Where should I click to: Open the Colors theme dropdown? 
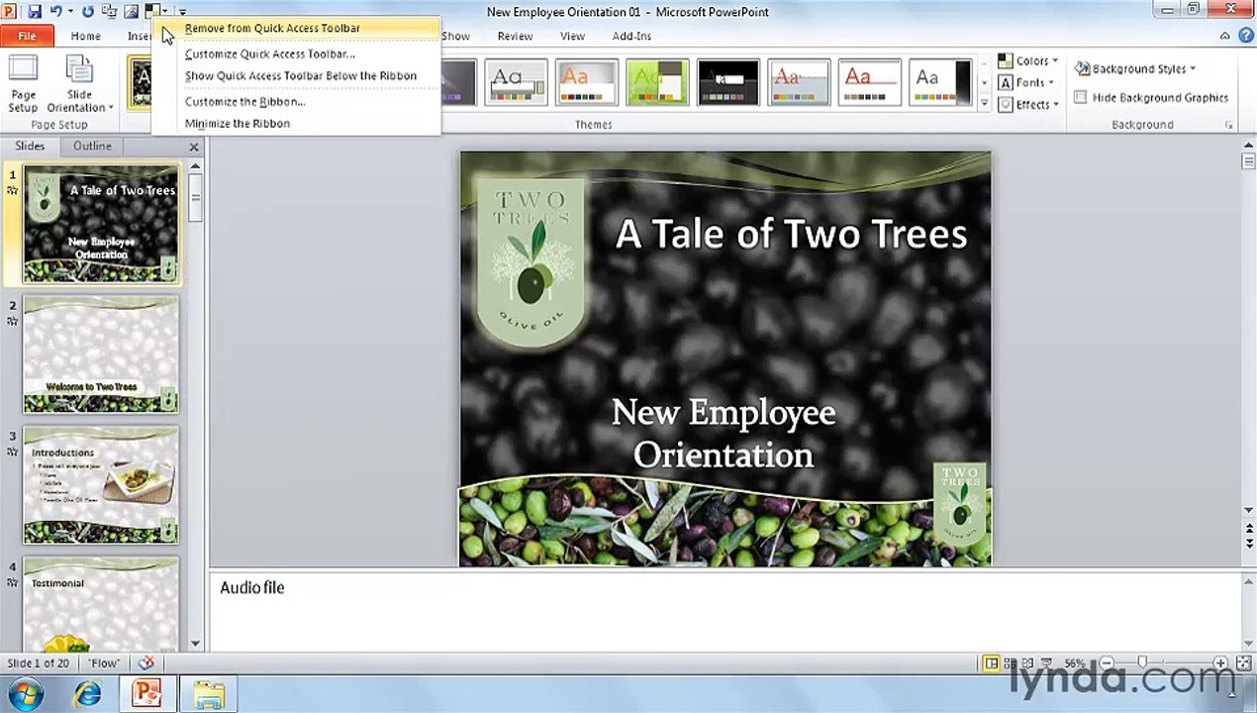tap(1028, 60)
